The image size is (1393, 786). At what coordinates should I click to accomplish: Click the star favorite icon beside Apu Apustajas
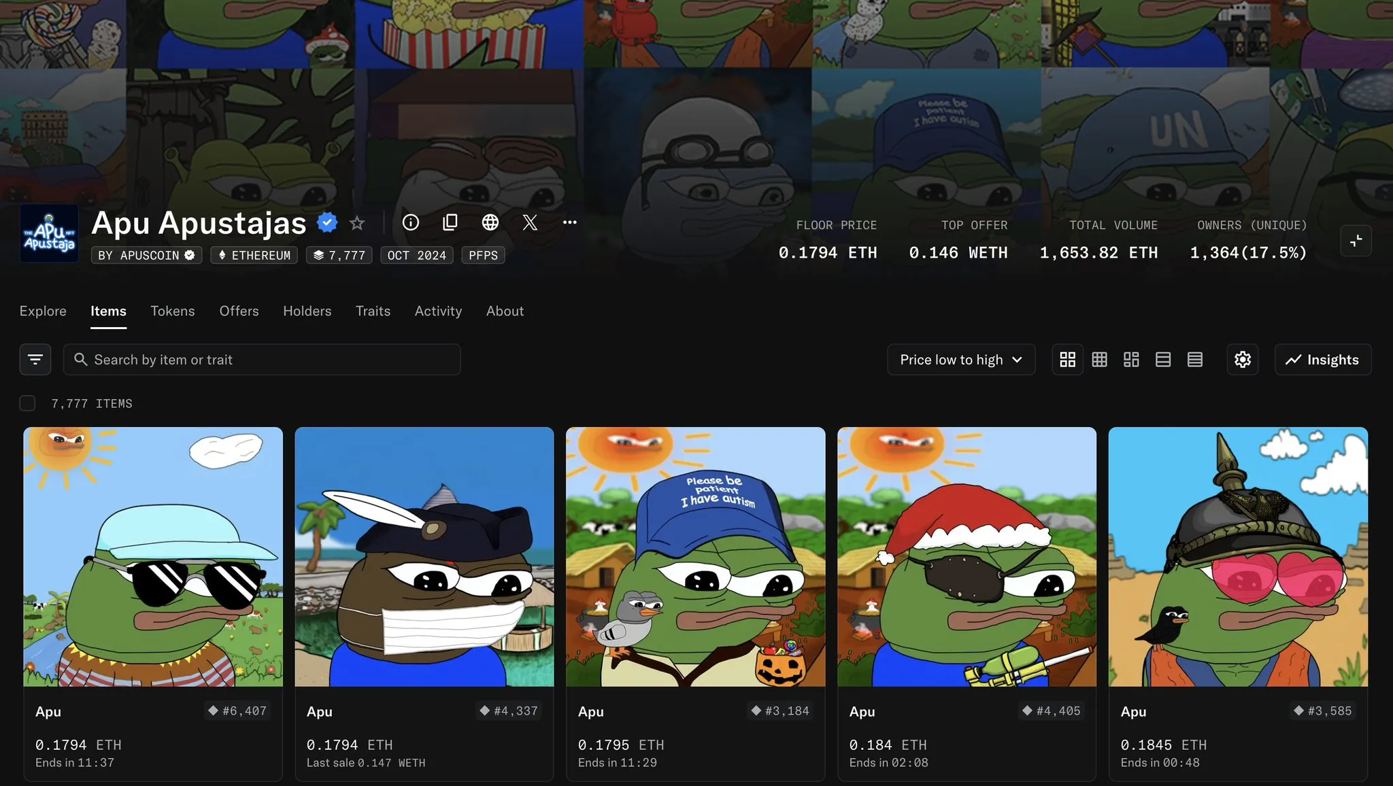click(x=357, y=223)
